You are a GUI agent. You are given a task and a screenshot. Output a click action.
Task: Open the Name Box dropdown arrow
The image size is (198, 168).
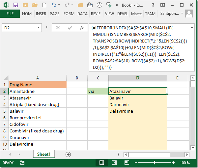pos(39,27)
